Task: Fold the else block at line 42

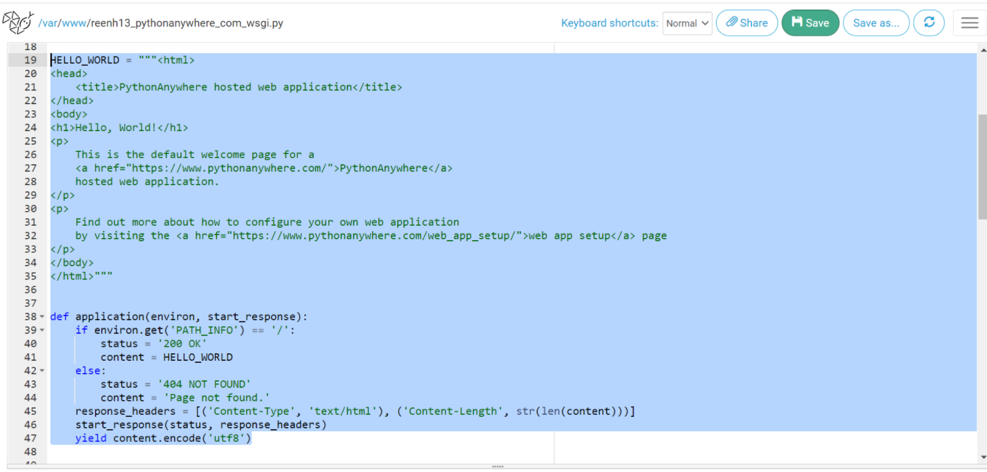Action: 42,371
